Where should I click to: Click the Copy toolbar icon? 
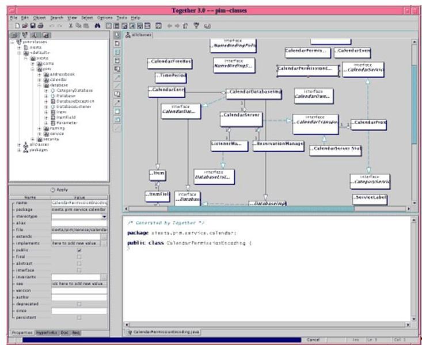(78, 26)
